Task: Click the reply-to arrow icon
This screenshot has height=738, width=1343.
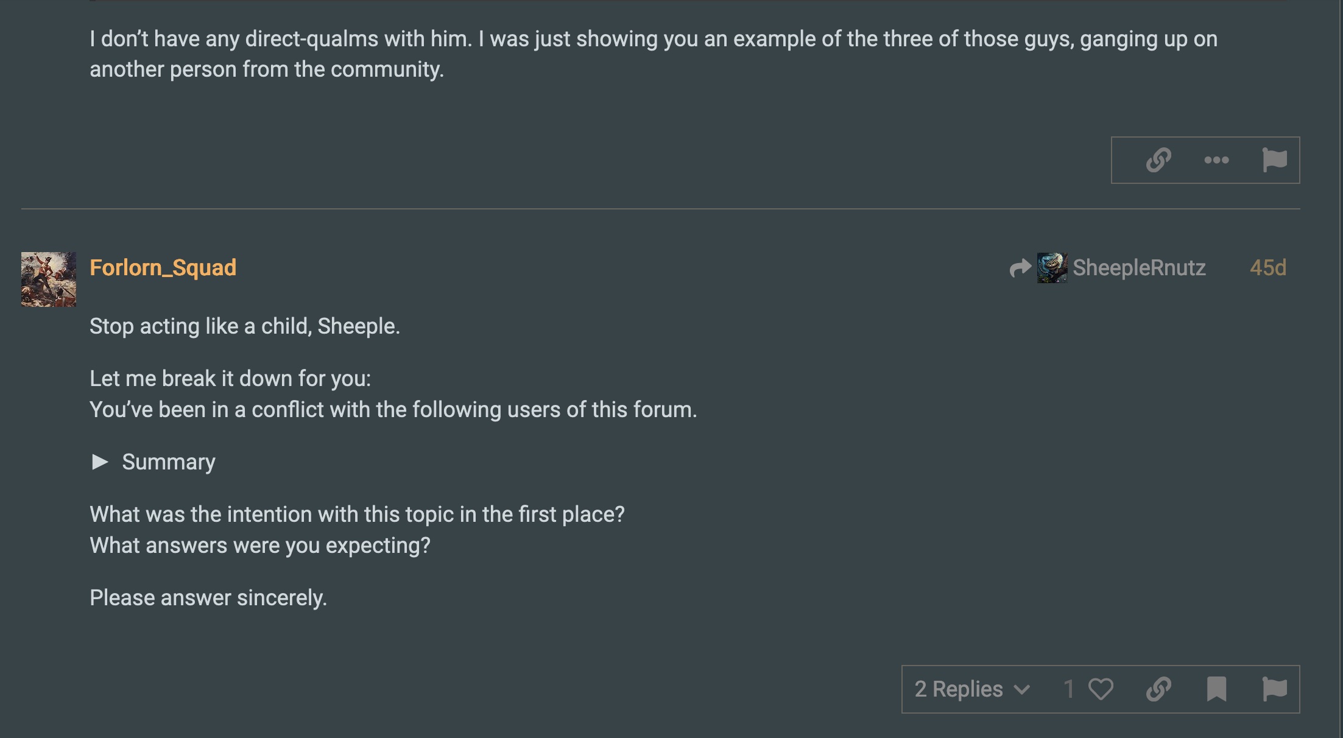Action: [x=1020, y=268]
